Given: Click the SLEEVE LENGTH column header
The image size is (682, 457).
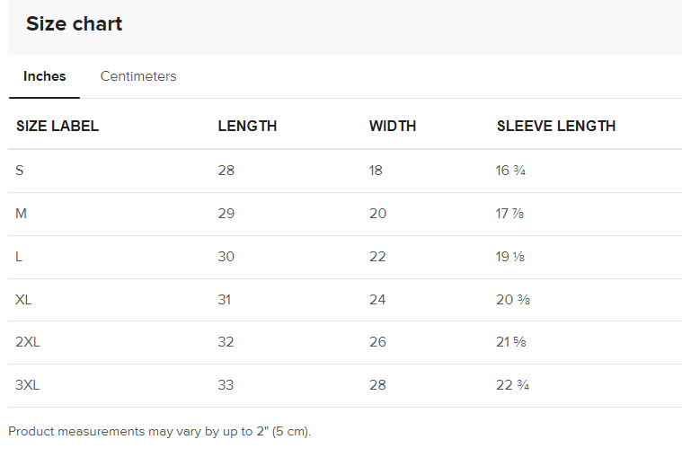Looking at the screenshot, I should [x=556, y=127].
